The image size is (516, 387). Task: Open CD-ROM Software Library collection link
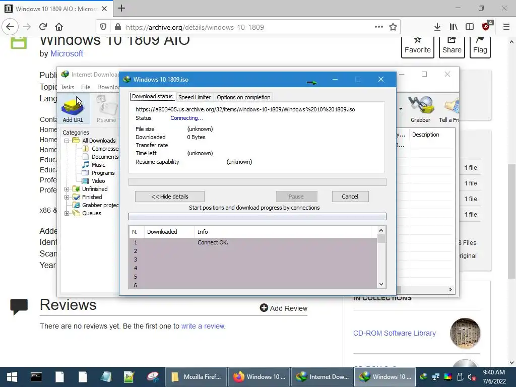[x=394, y=333]
